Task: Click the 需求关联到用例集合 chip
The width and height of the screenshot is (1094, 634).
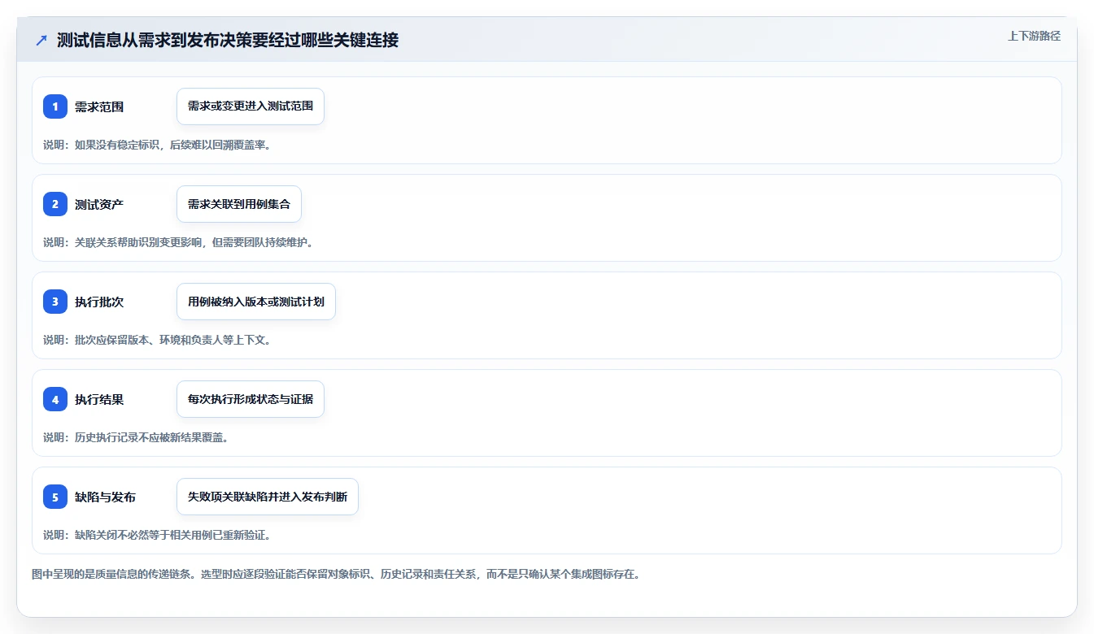Action: [x=239, y=204]
